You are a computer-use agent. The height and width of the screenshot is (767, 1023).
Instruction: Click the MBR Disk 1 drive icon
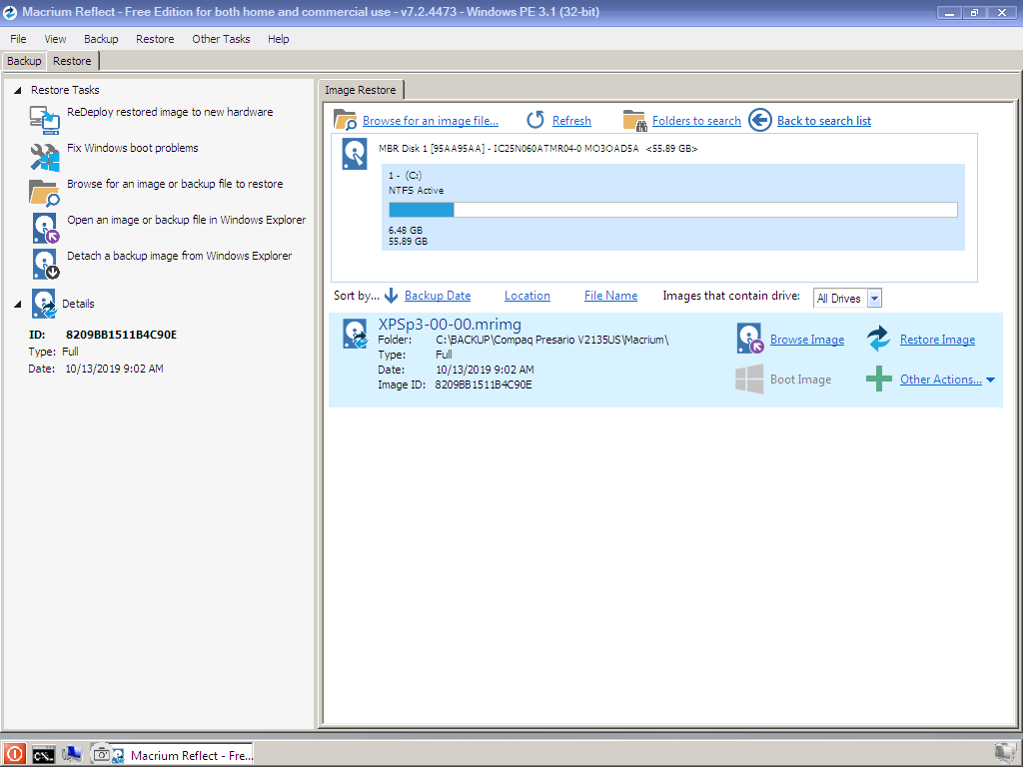[355, 155]
